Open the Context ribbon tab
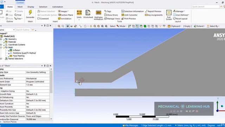Viewport: 225px width, 127px height. tap(20, 2)
